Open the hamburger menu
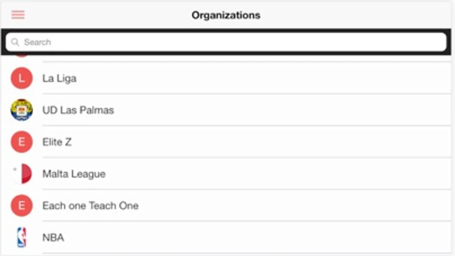 pyautogui.click(x=18, y=15)
